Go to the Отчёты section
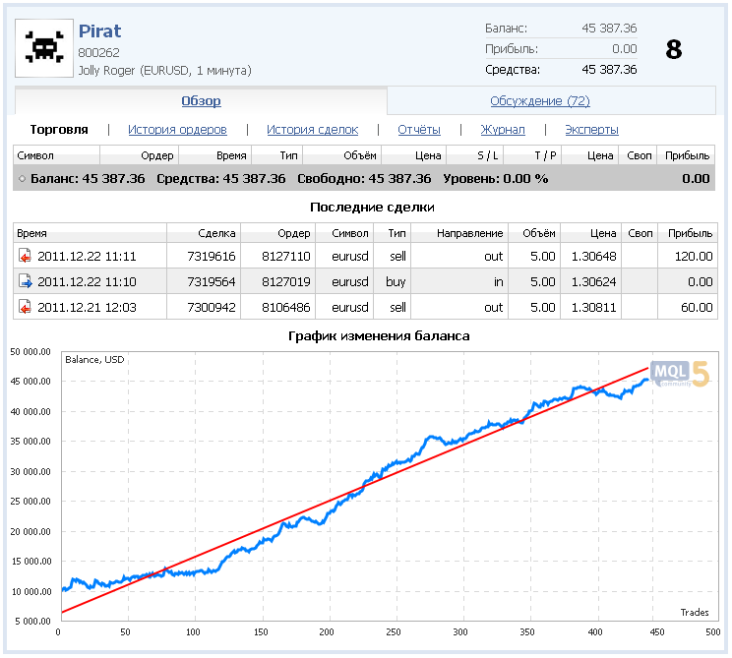Viewport: 732px width, 658px height. 419,130
